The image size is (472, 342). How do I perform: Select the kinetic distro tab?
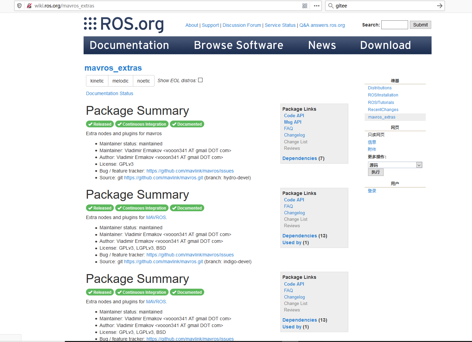click(x=97, y=81)
